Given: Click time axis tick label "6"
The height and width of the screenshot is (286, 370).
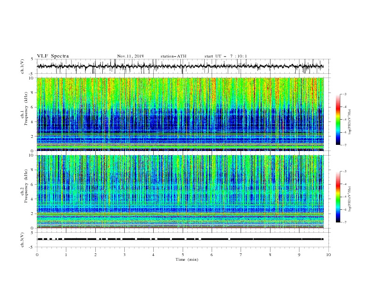Looking at the screenshot, I should click(212, 255).
